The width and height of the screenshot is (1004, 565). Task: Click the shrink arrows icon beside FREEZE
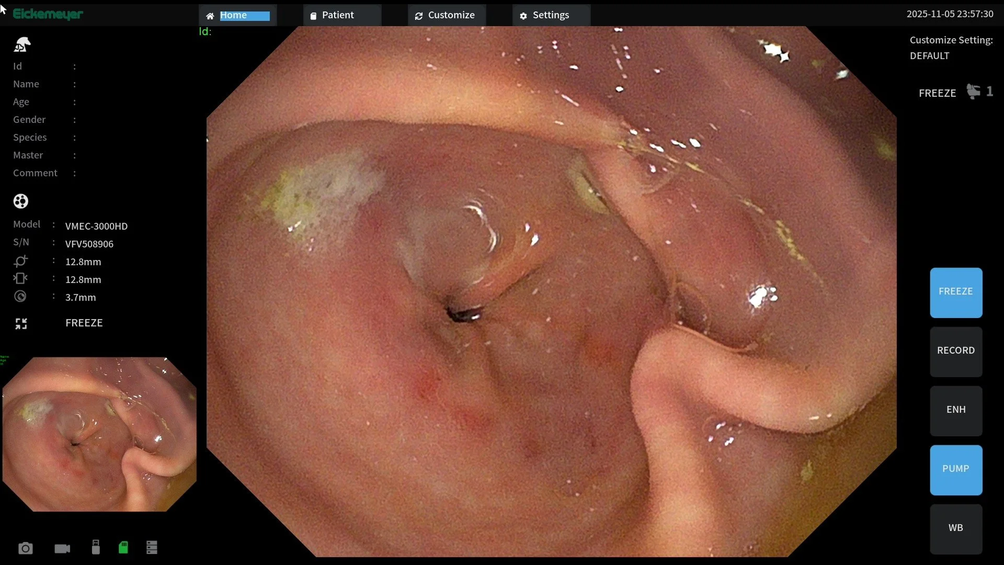click(21, 324)
